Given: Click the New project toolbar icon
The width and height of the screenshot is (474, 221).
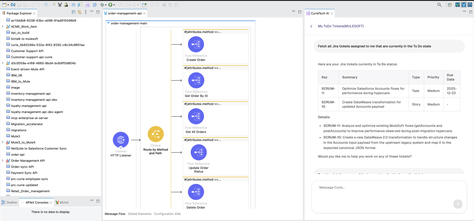Looking at the screenshot, I should [x=4, y=5].
